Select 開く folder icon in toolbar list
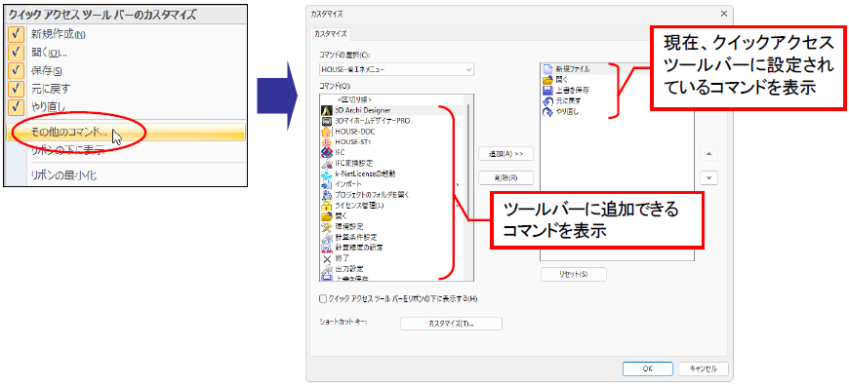Screen dimensions: 849x386 point(547,80)
